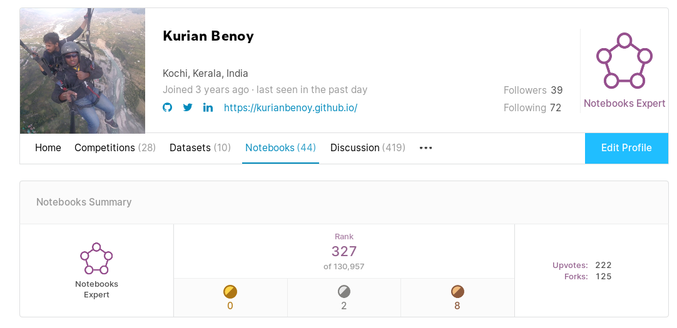Click the bronze medal icon
Viewport: 677px width, 328px height.
[x=457, y=291]
